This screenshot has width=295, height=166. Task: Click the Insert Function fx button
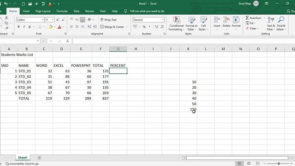[68, 41]
